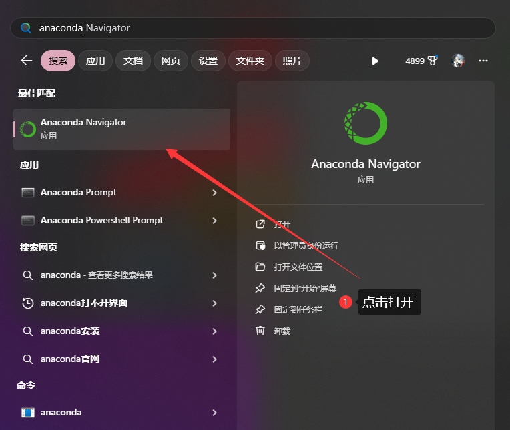Switch to the 照片 filter tab
This screenshot has width=510, height=430.
pos(292,61)
